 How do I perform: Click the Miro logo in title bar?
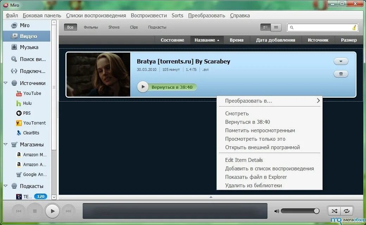[x=5, y=5]
